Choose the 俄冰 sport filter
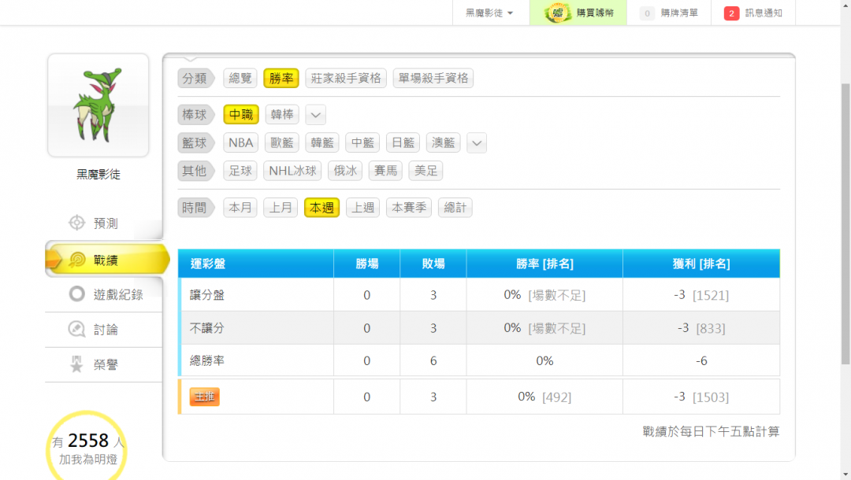The image size is (851, 480). [x=345, y=171]
